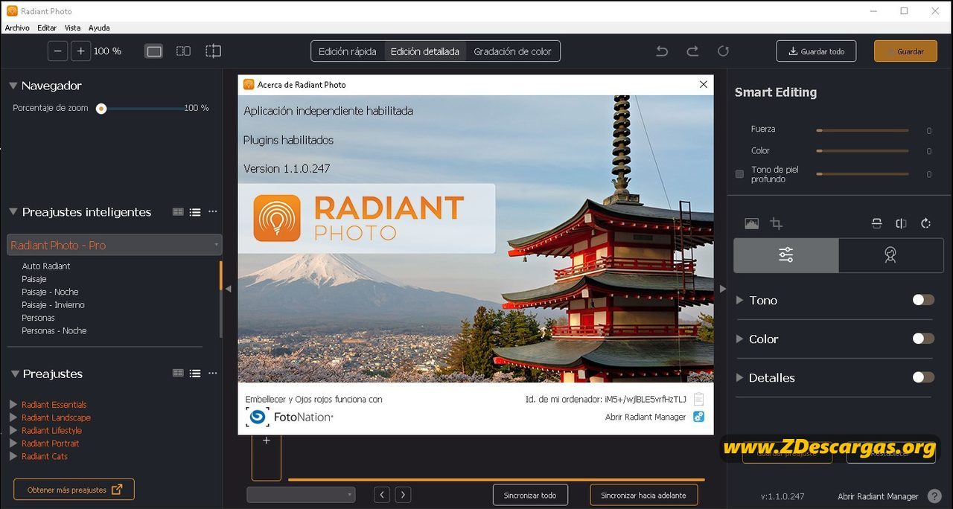953x509 pixels.
Task: Expand Radiant Portrait preset group
Action: point(13,444)
